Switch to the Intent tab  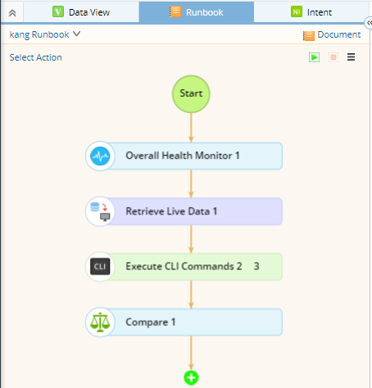311,12
